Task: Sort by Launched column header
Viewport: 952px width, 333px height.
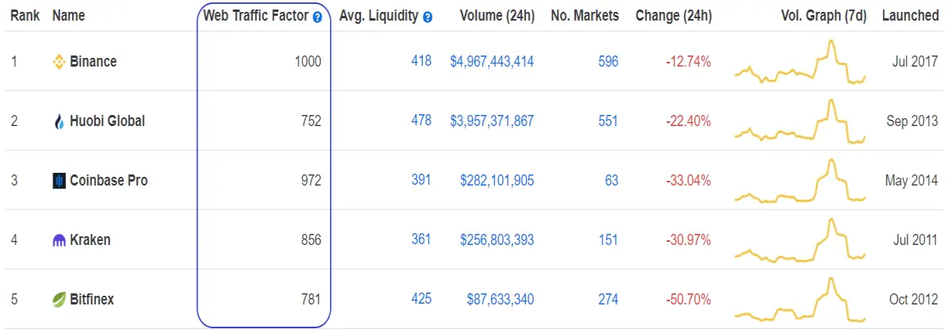Action: coord(911,15)
